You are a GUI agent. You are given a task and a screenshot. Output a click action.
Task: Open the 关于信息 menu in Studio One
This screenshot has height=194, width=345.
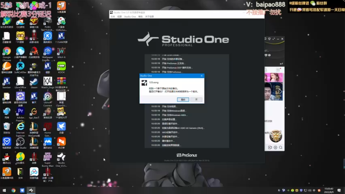pyautogui.click(x=149, y=17)
